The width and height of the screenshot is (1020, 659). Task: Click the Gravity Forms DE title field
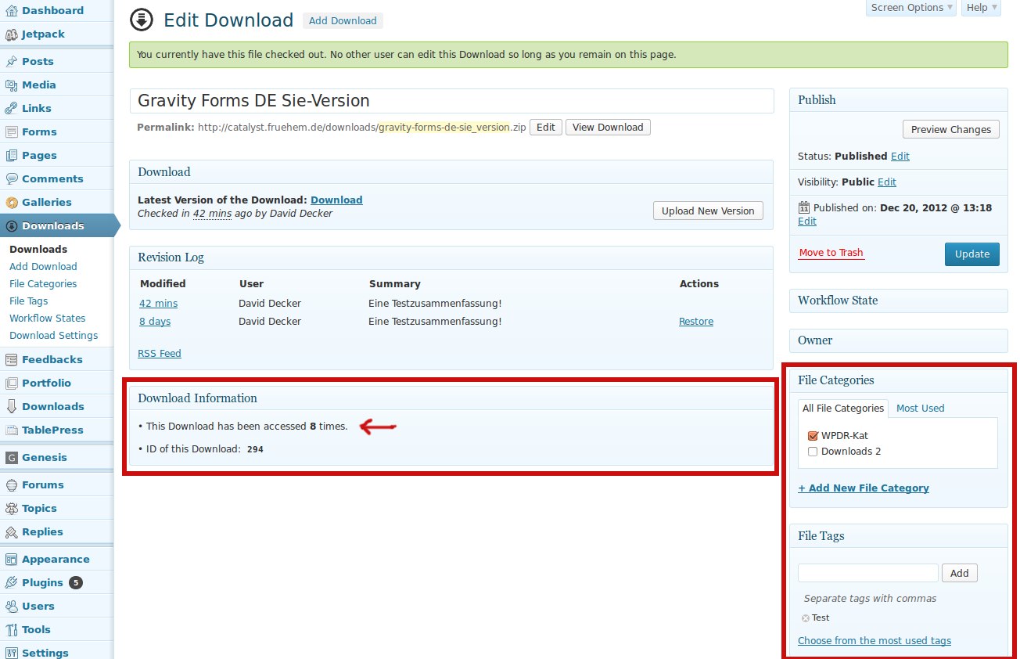coord(451,101)
